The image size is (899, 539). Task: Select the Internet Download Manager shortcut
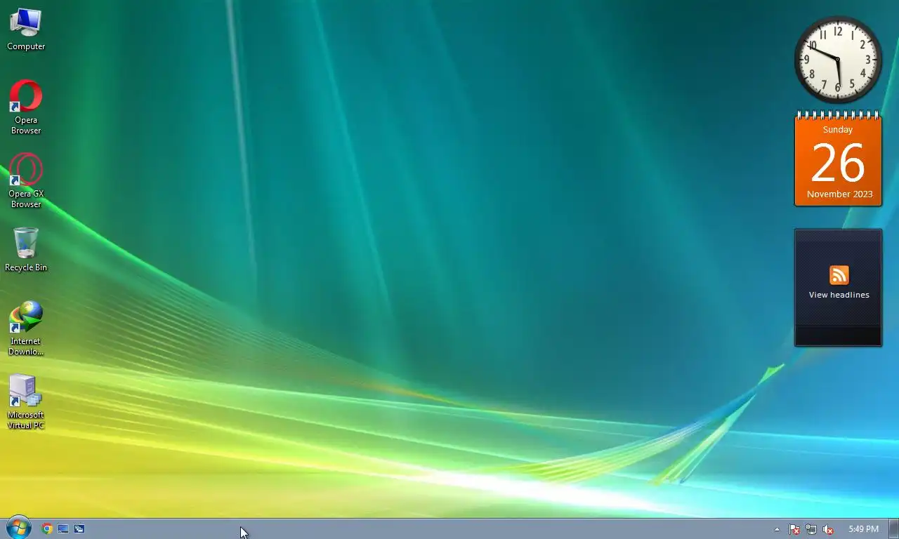click(x=26, y=328)
